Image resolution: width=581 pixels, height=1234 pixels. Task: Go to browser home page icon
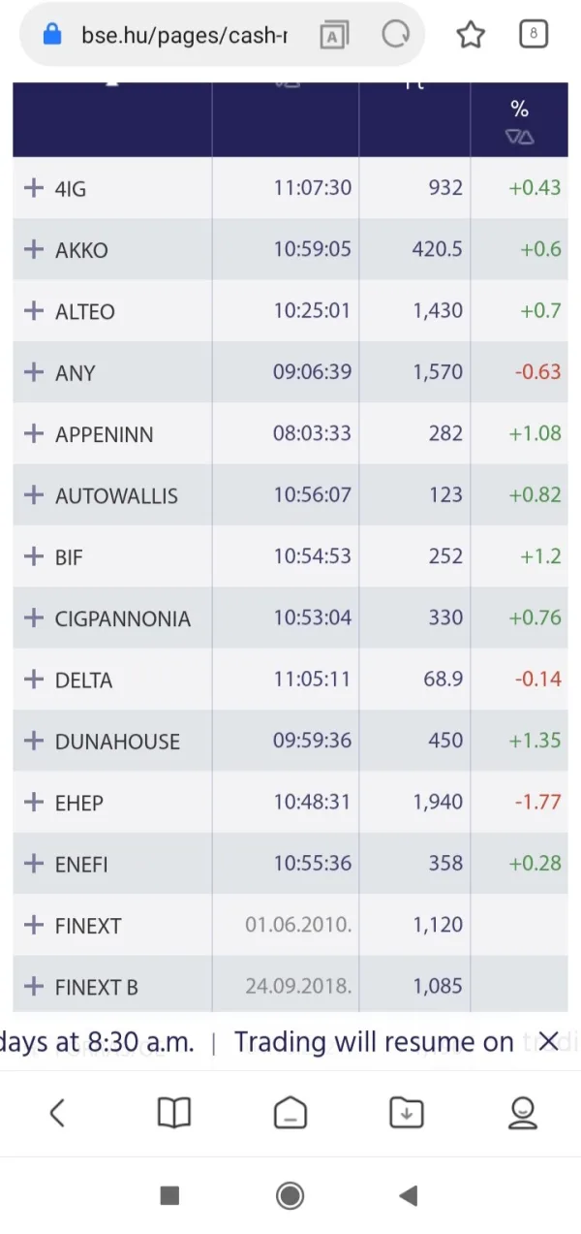290,1113
